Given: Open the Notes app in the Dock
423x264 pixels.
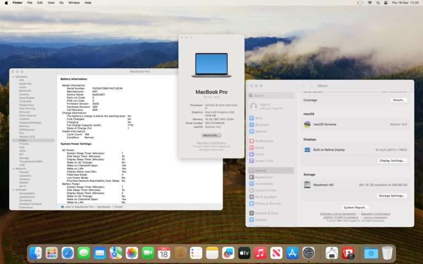Looking at the screenshot, I should 212,253.
